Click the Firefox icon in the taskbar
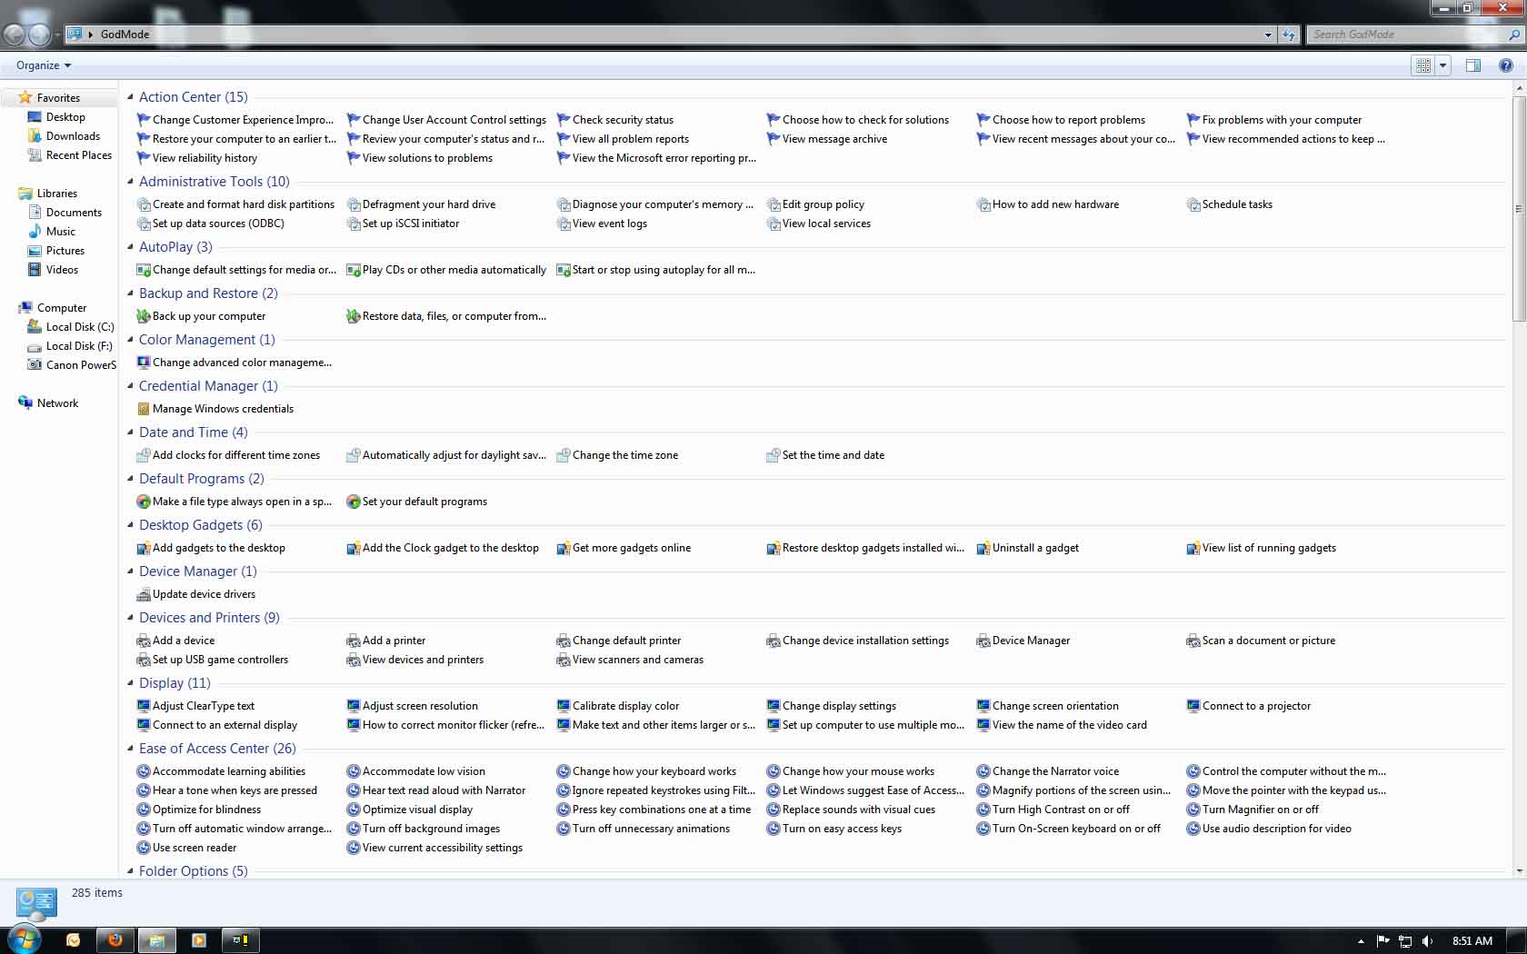 tap(115, 940)
